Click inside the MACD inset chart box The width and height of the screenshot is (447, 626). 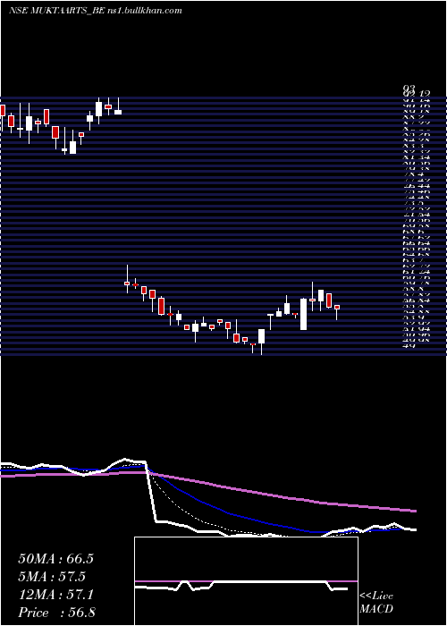click(x=246, y=581)
